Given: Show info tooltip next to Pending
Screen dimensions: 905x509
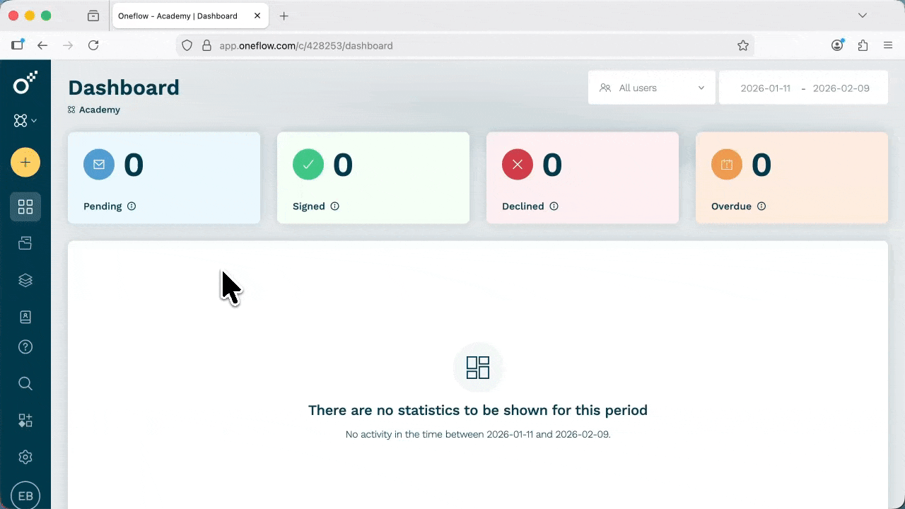Looking at the screenshot, I should click(x=132, y=206).
